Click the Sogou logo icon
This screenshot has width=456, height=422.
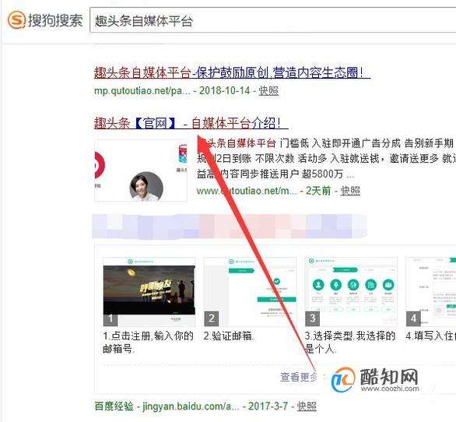pyautogui.click(x=17, y=20)
